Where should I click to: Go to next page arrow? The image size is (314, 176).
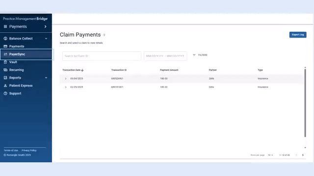coord(303,155)
